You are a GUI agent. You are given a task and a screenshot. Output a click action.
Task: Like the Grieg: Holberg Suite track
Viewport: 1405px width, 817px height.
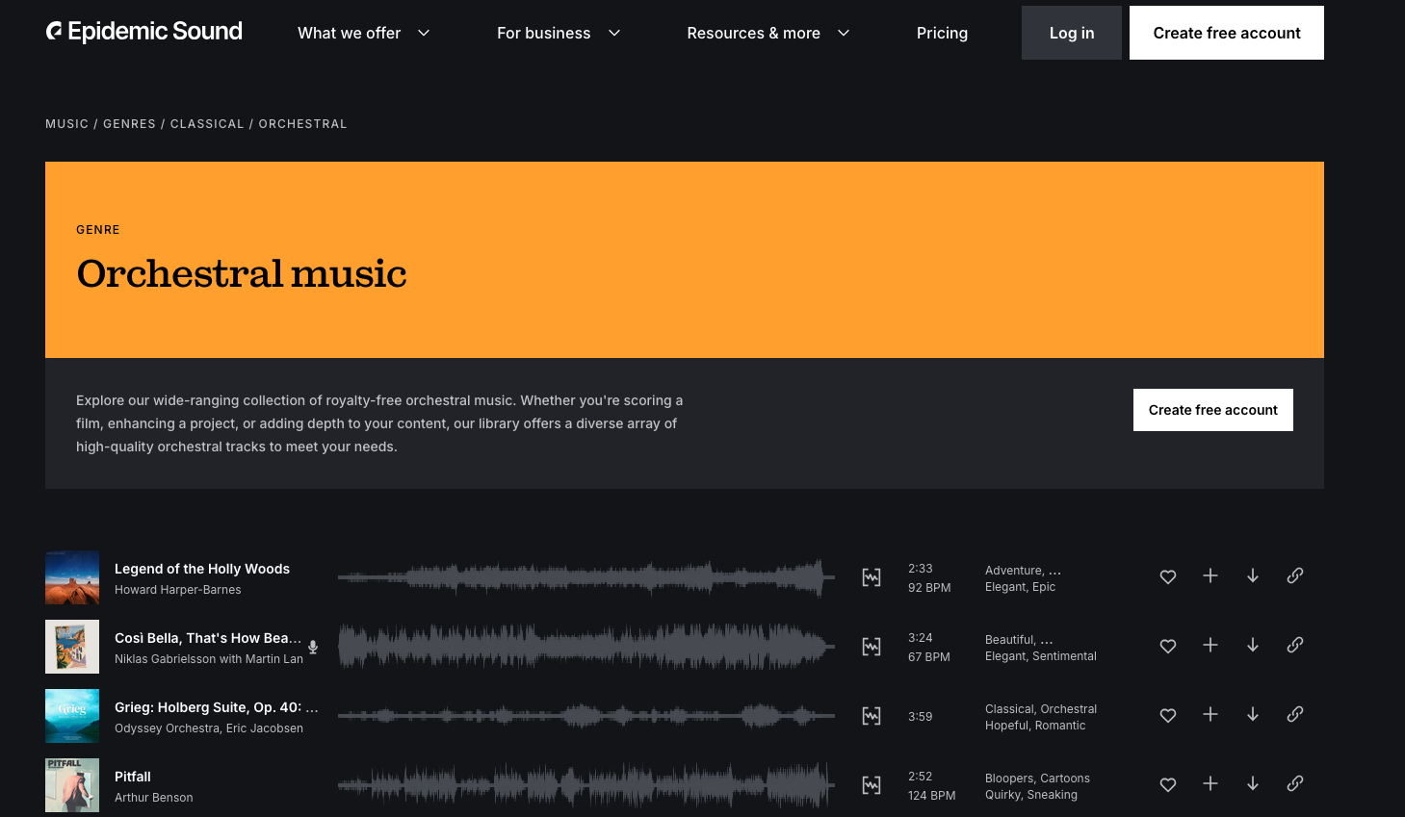click(x=1168, y=715)
